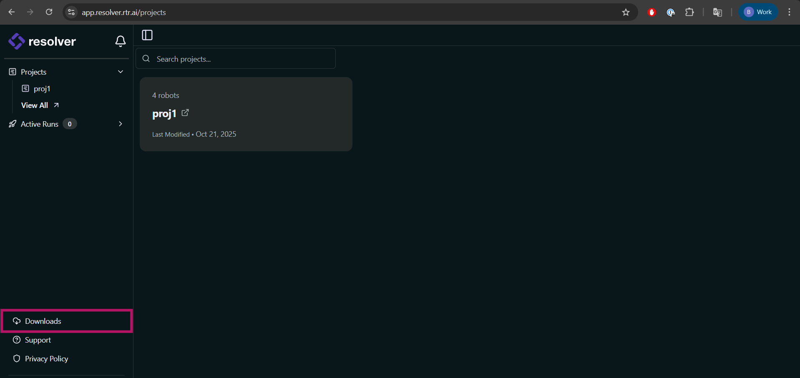Click the Active Runs rocket icon

[13, 124]
